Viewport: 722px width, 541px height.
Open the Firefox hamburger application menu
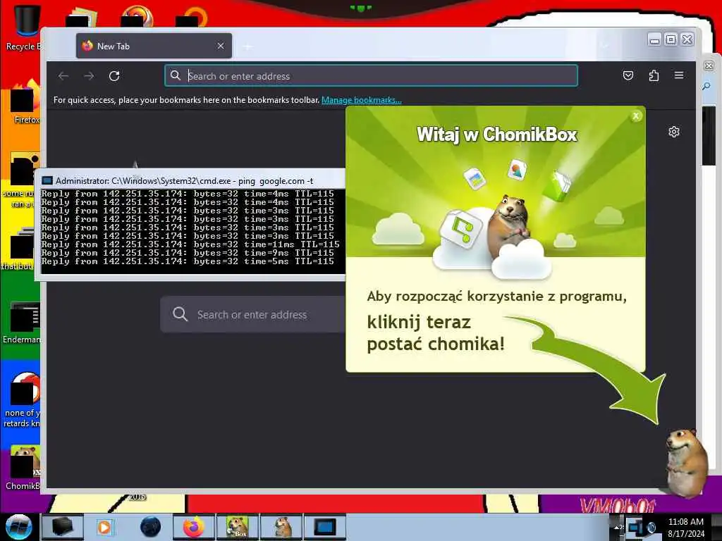tap(679, 75)
